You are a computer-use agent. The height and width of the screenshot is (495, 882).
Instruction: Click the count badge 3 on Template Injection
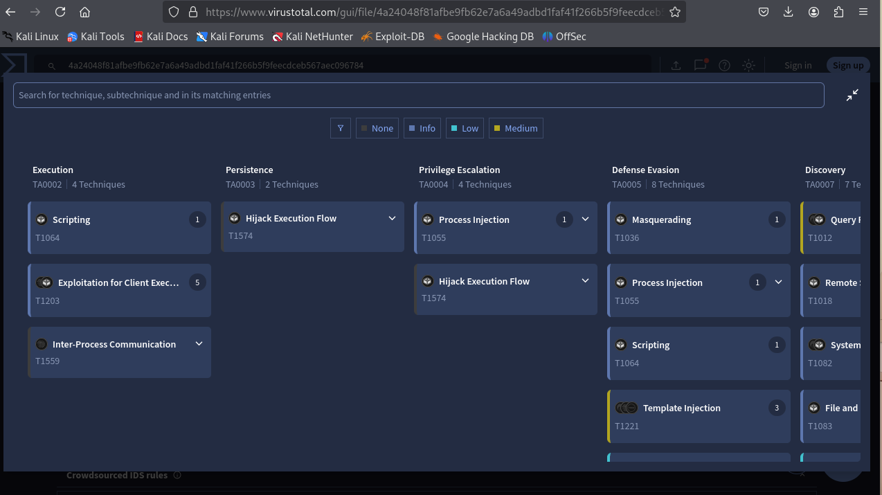click(x=777, y=408)
